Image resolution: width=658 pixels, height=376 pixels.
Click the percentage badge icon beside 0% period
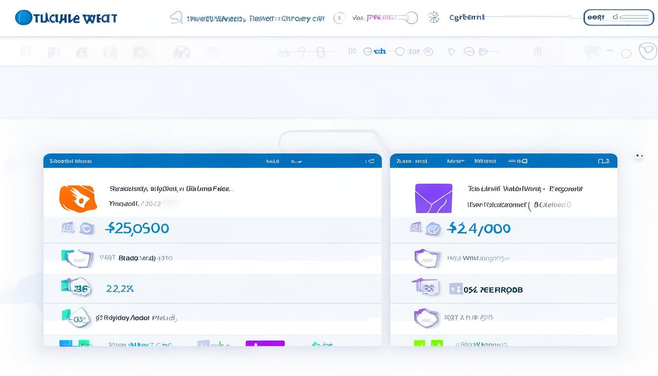pos(456,289)
